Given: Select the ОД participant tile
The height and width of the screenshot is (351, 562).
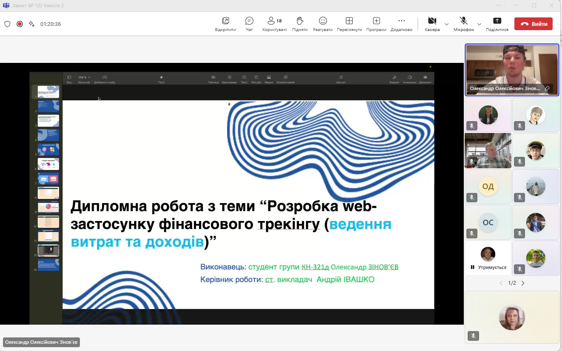Looking at the screenshot, I should click(488, 187).
